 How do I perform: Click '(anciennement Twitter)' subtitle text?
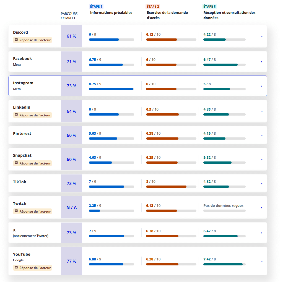pyautogui.click(x=31, y=236)
